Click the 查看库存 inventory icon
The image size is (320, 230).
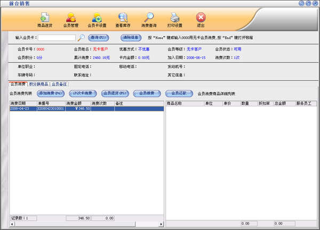pyautogui.click(x=123, y=19)
